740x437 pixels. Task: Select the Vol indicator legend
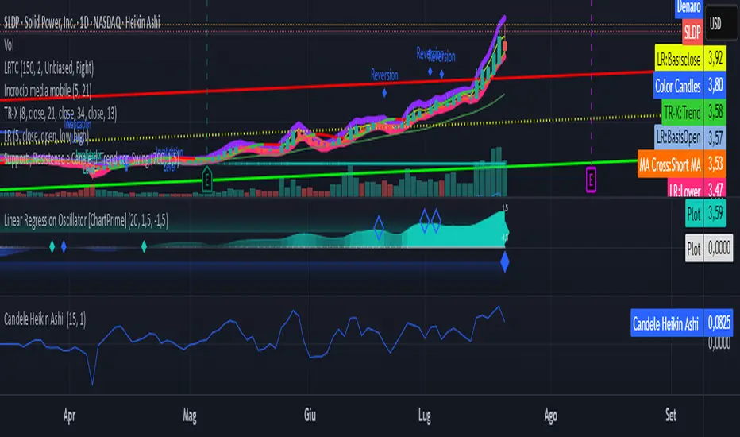(9, 45)
